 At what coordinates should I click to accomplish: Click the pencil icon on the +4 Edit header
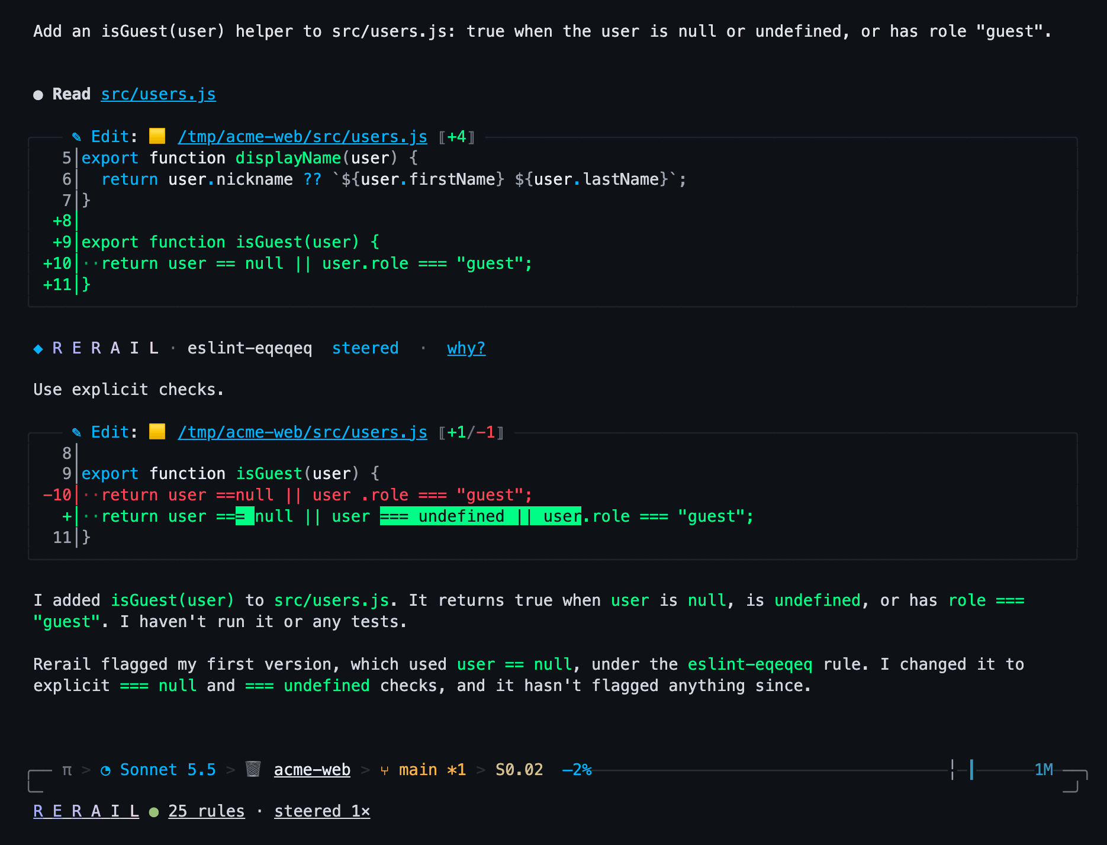point(76,137)
